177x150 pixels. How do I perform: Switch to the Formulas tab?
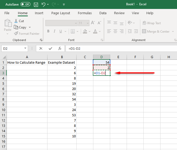click(85, 13)
